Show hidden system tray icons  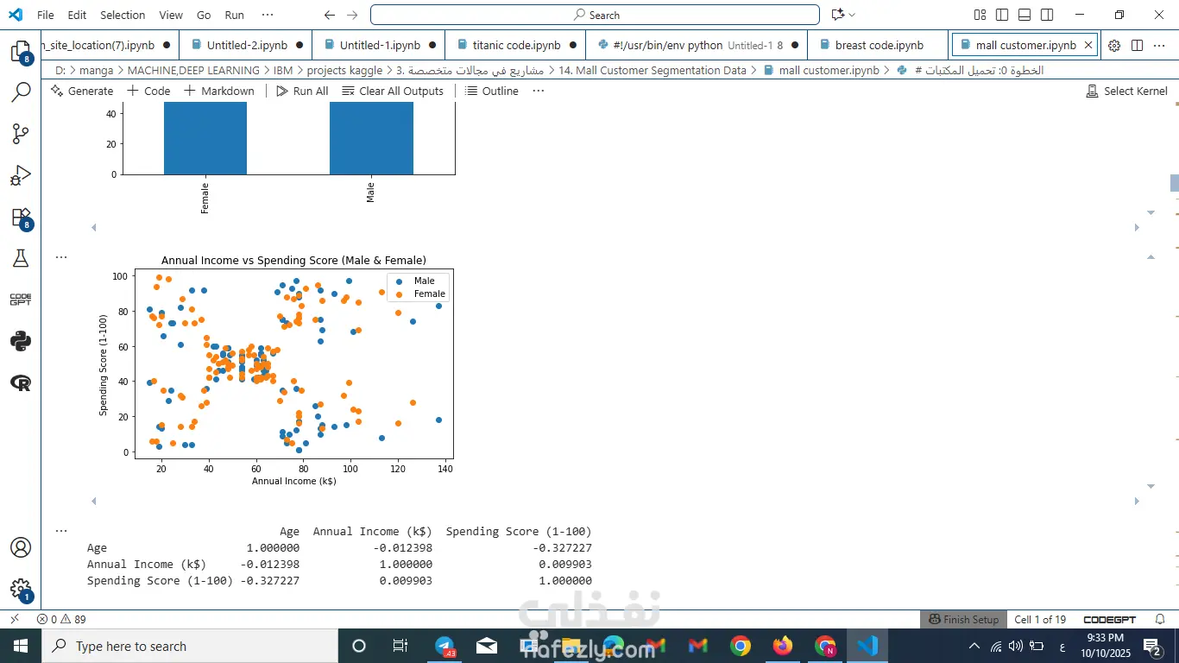pos(974,646)
